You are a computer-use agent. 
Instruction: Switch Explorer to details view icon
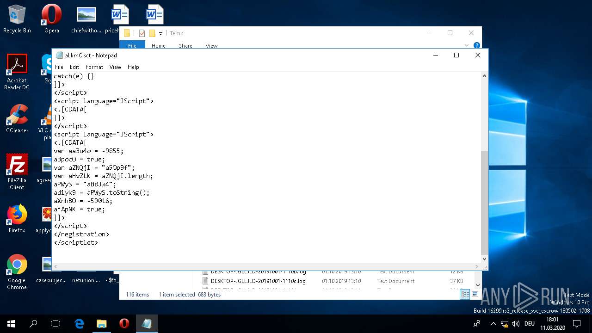(x=465, y=294)
